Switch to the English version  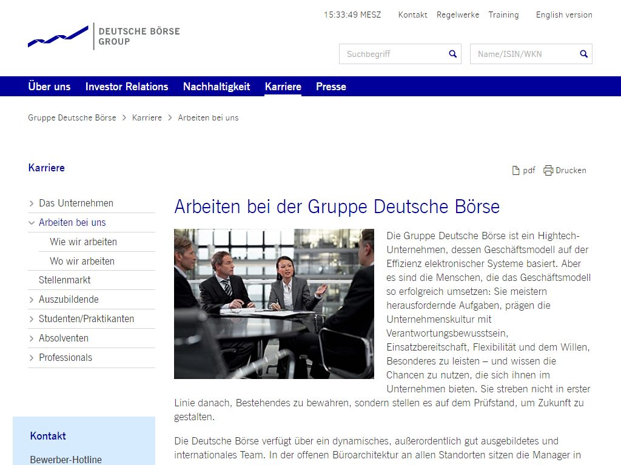tap(564, 15)
